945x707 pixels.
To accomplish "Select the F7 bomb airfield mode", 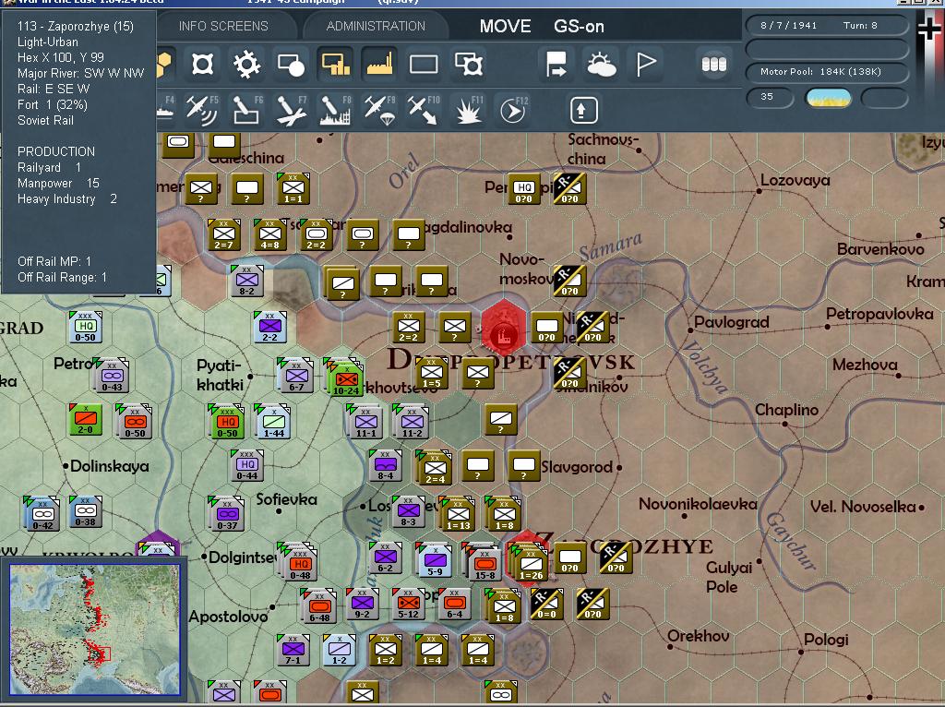I will click(292, 111).
